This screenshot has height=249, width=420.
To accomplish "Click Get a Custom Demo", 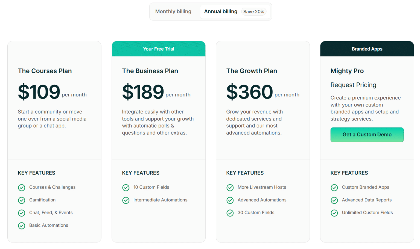I will 367,135.
